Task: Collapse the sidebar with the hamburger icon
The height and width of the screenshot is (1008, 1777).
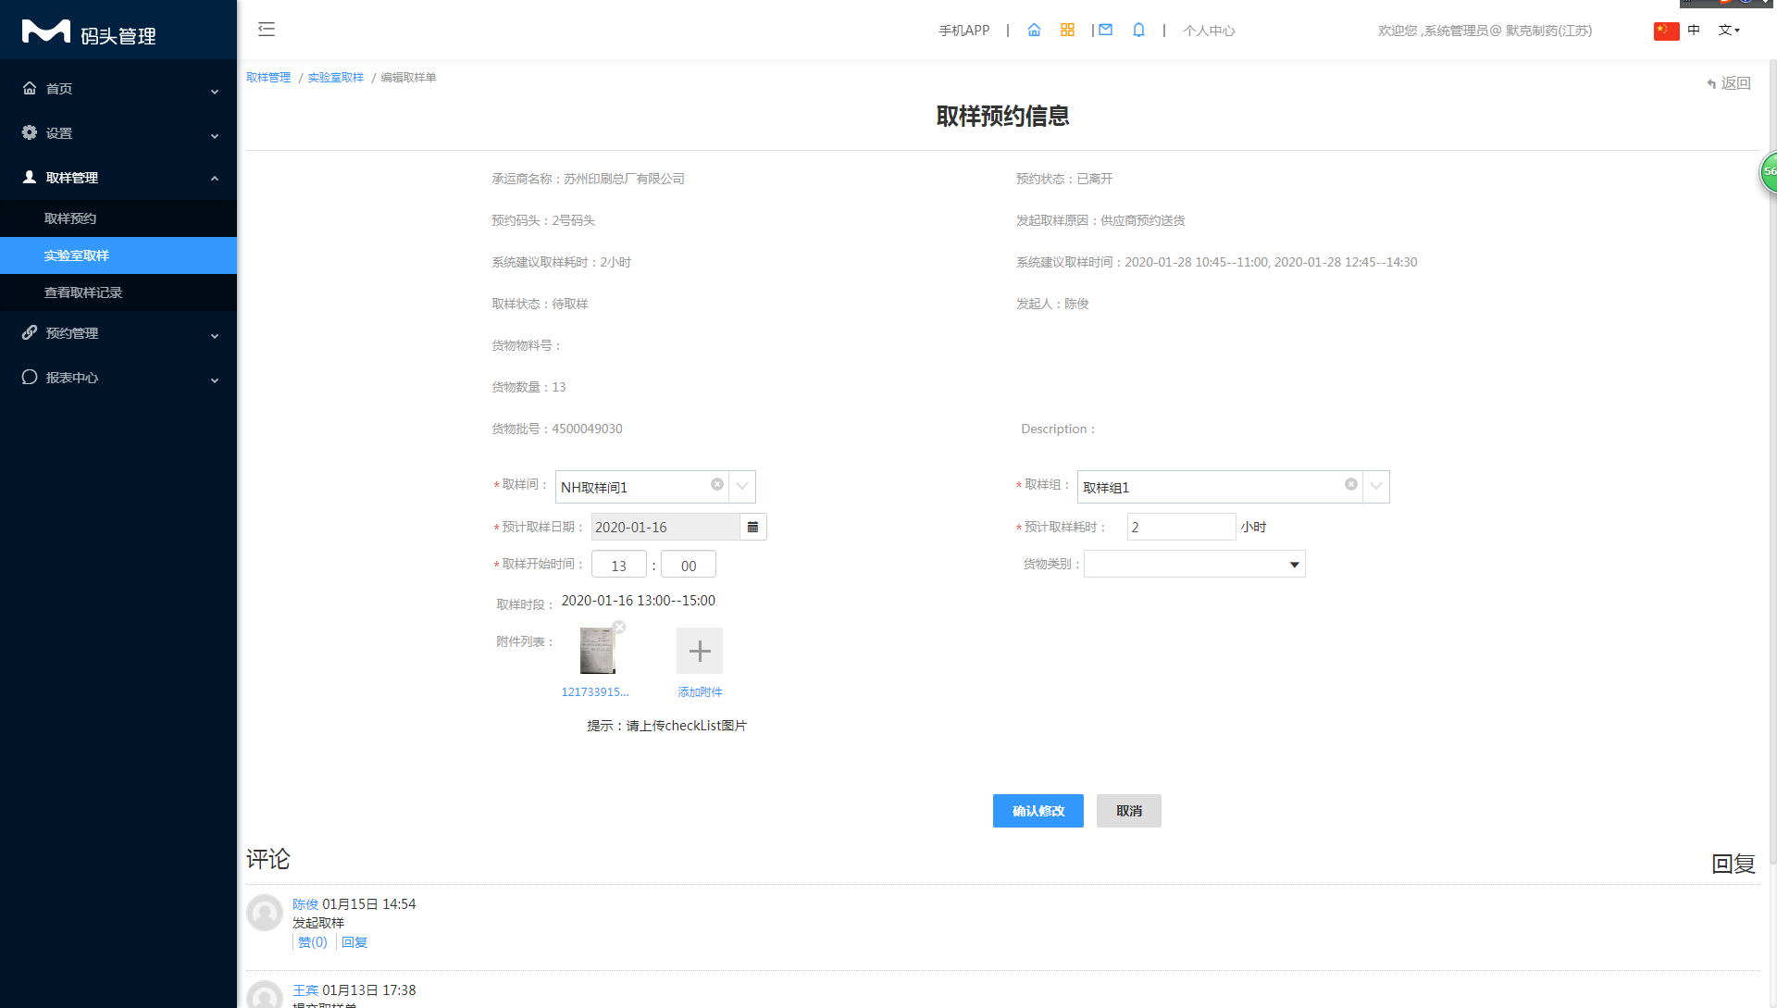Action: coord(267,30)
